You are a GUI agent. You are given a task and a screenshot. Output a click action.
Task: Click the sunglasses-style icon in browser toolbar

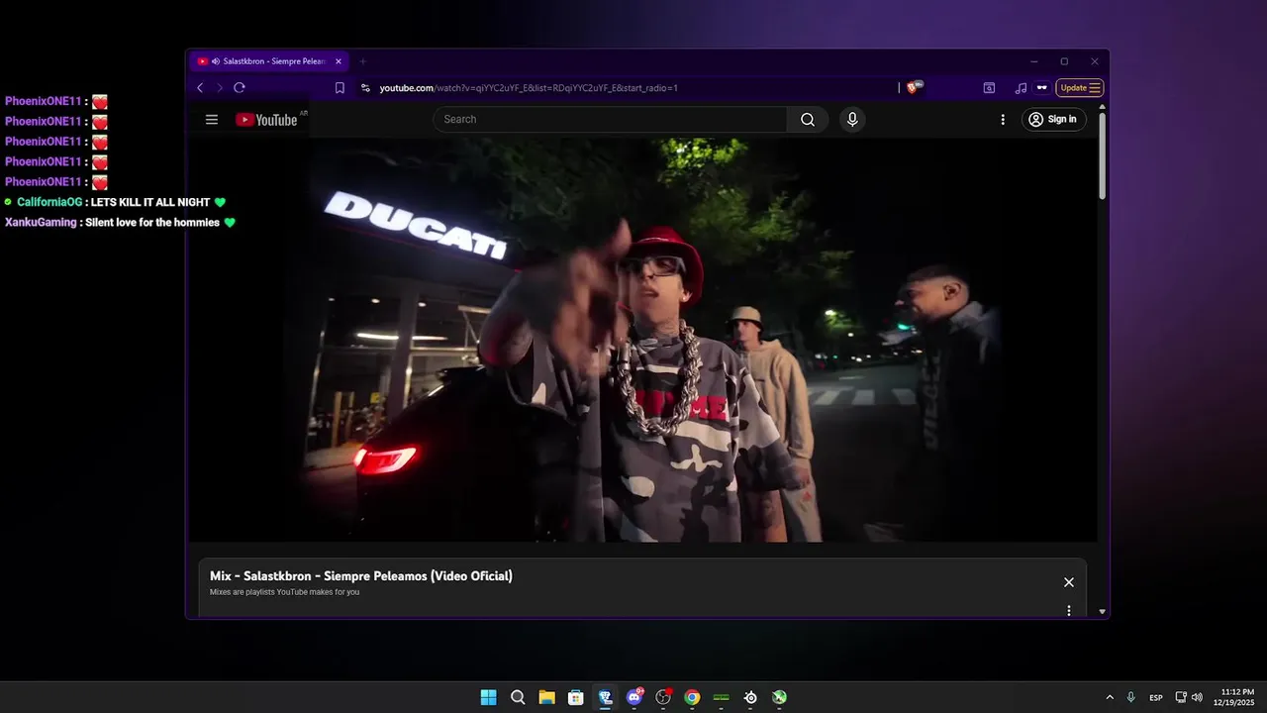pyautogui.click(x=1041, y=88)
